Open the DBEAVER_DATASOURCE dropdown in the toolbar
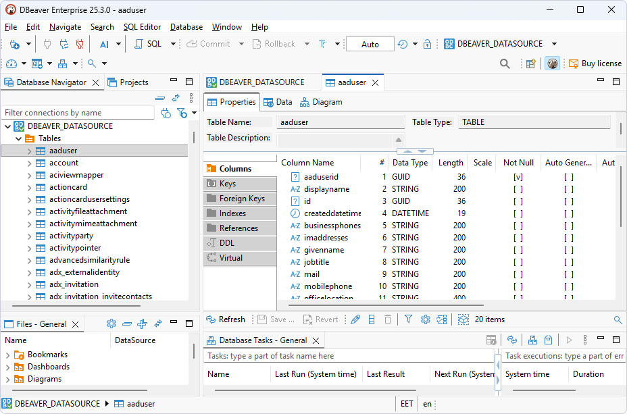627x414 pixels. [555, 44]
